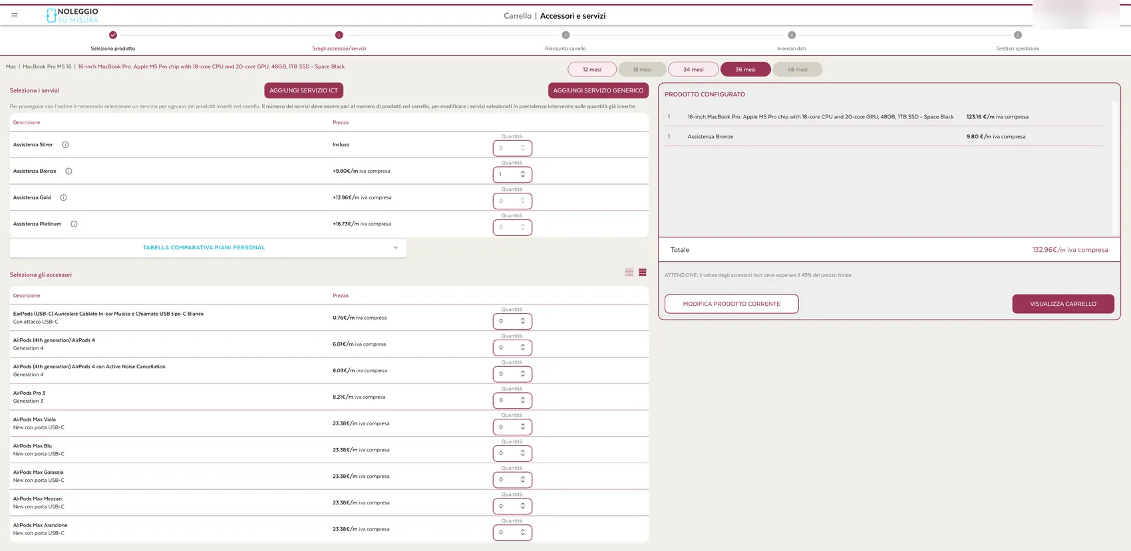Select AirPods Max Galassia accessory name
The height and width of the screenshot is (551, 1131).
(39, 473)
